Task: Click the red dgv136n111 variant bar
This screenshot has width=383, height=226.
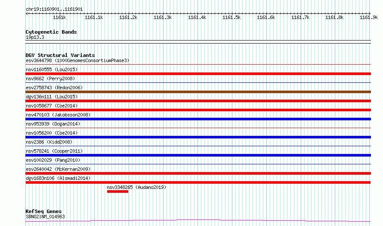Action: tap(198, 101)
